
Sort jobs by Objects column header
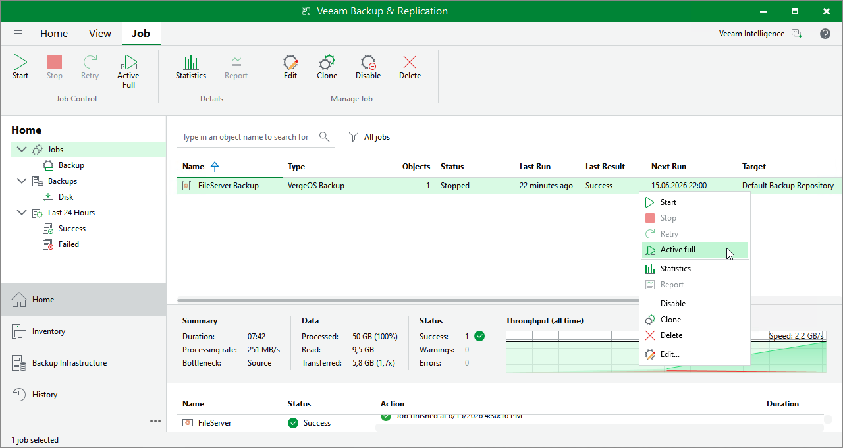coord(416,167)
